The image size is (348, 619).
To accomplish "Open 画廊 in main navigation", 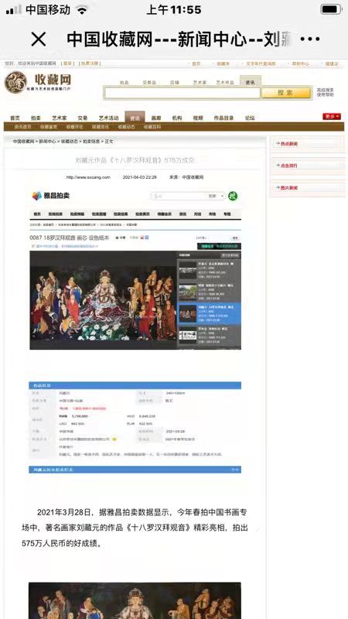I will pyautogui.click(x=156, y=118).
